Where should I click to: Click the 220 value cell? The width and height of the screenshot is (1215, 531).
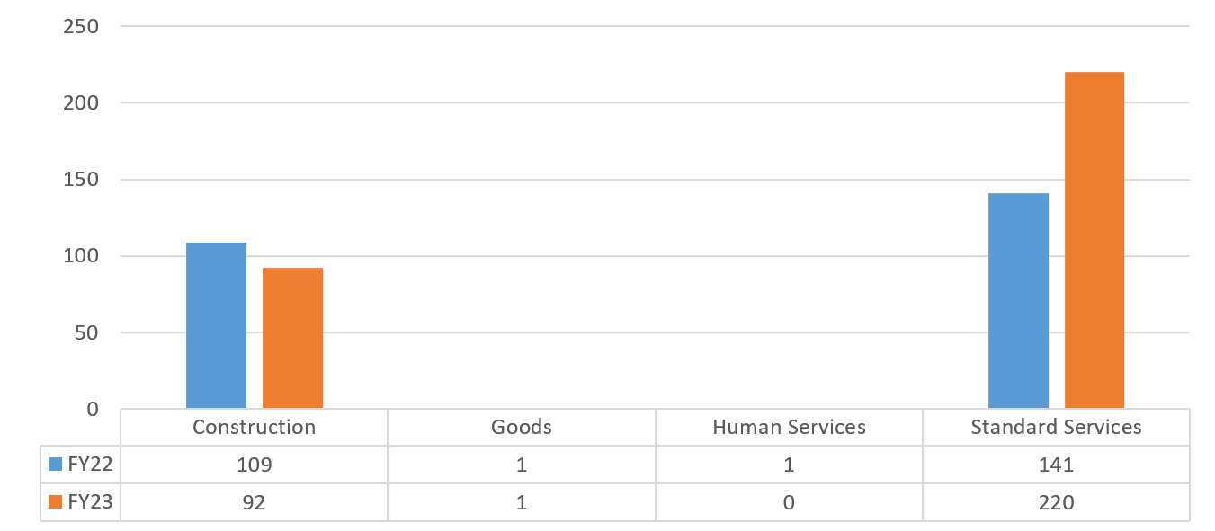tap(1056, 502)
